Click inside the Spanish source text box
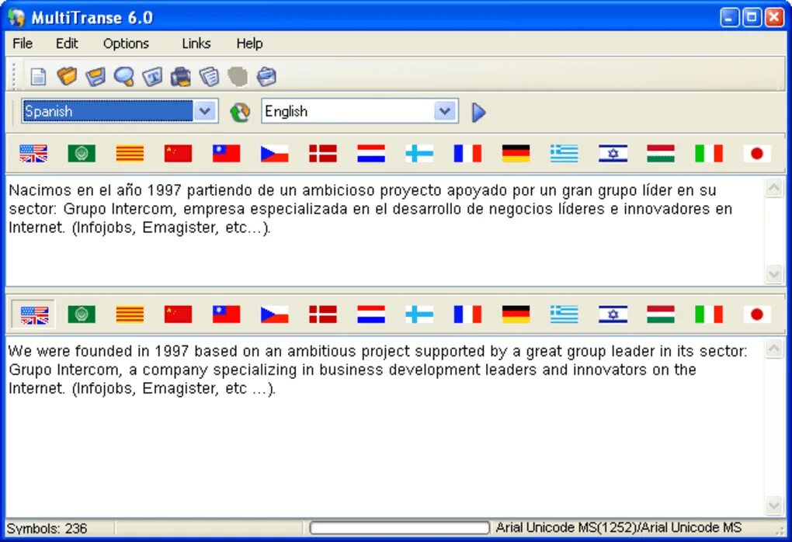The height and width of the screenshot is (542, 792). (x=385, y=231)
